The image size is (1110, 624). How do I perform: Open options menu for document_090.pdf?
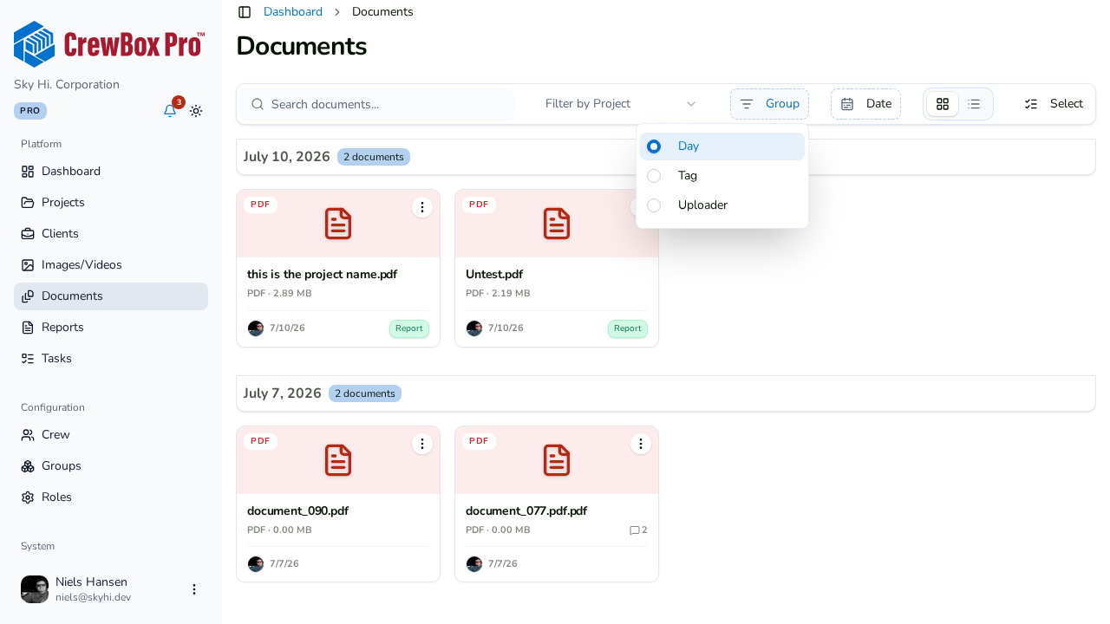click(x=422, y=444)
